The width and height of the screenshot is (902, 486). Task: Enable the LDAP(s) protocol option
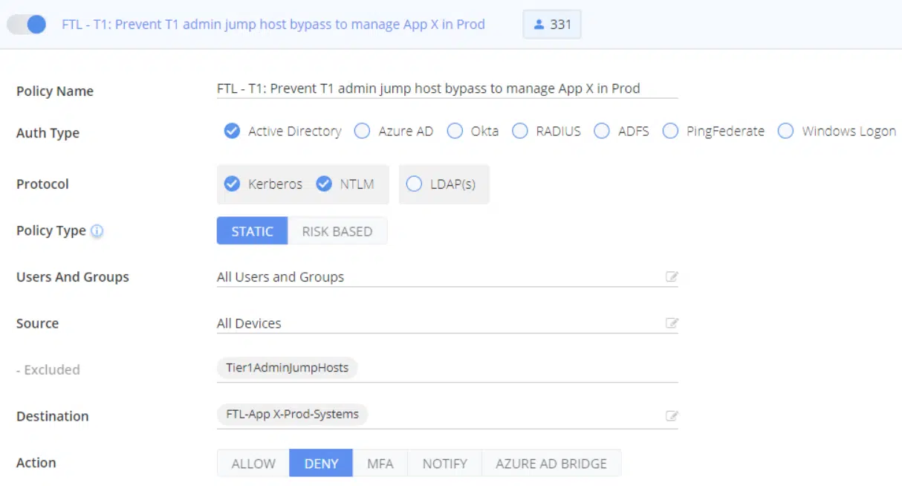pyautogui.click(x=415, y=184)
